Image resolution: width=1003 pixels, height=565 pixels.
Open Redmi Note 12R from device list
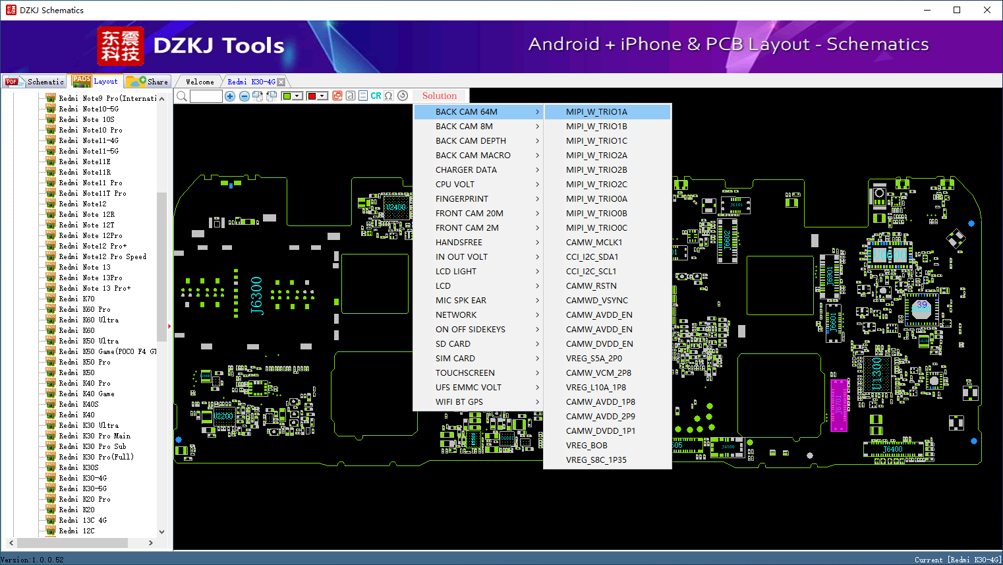point(86,214)
